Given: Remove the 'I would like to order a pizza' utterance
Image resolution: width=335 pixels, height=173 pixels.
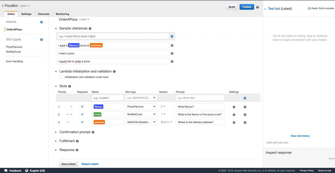Looking at the screenshot, I should click(x=172, y=61).
